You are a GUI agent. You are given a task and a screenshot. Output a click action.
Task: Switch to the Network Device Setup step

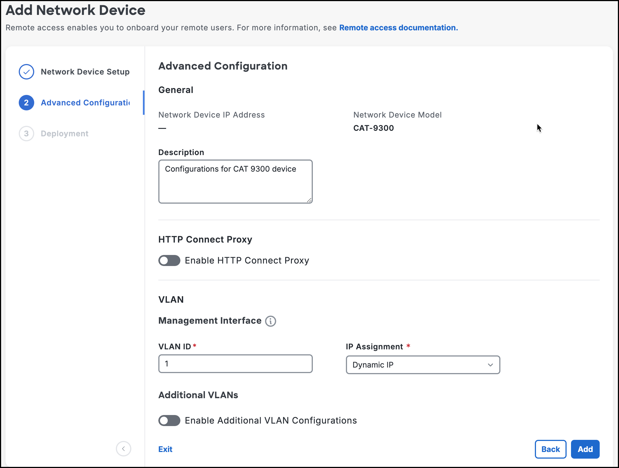point(85,72)
